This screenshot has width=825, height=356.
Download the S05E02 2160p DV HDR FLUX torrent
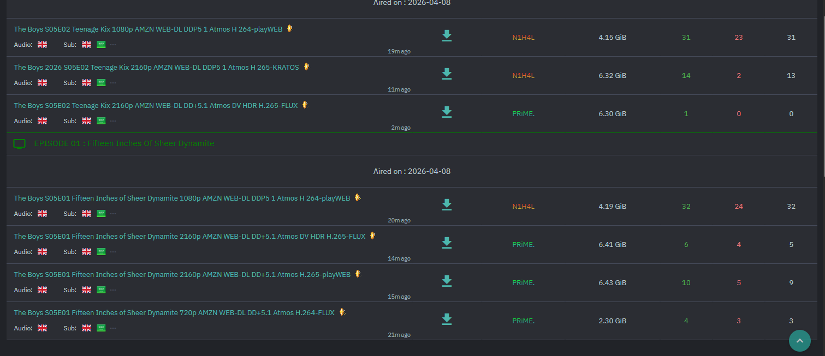pos(447,112)
